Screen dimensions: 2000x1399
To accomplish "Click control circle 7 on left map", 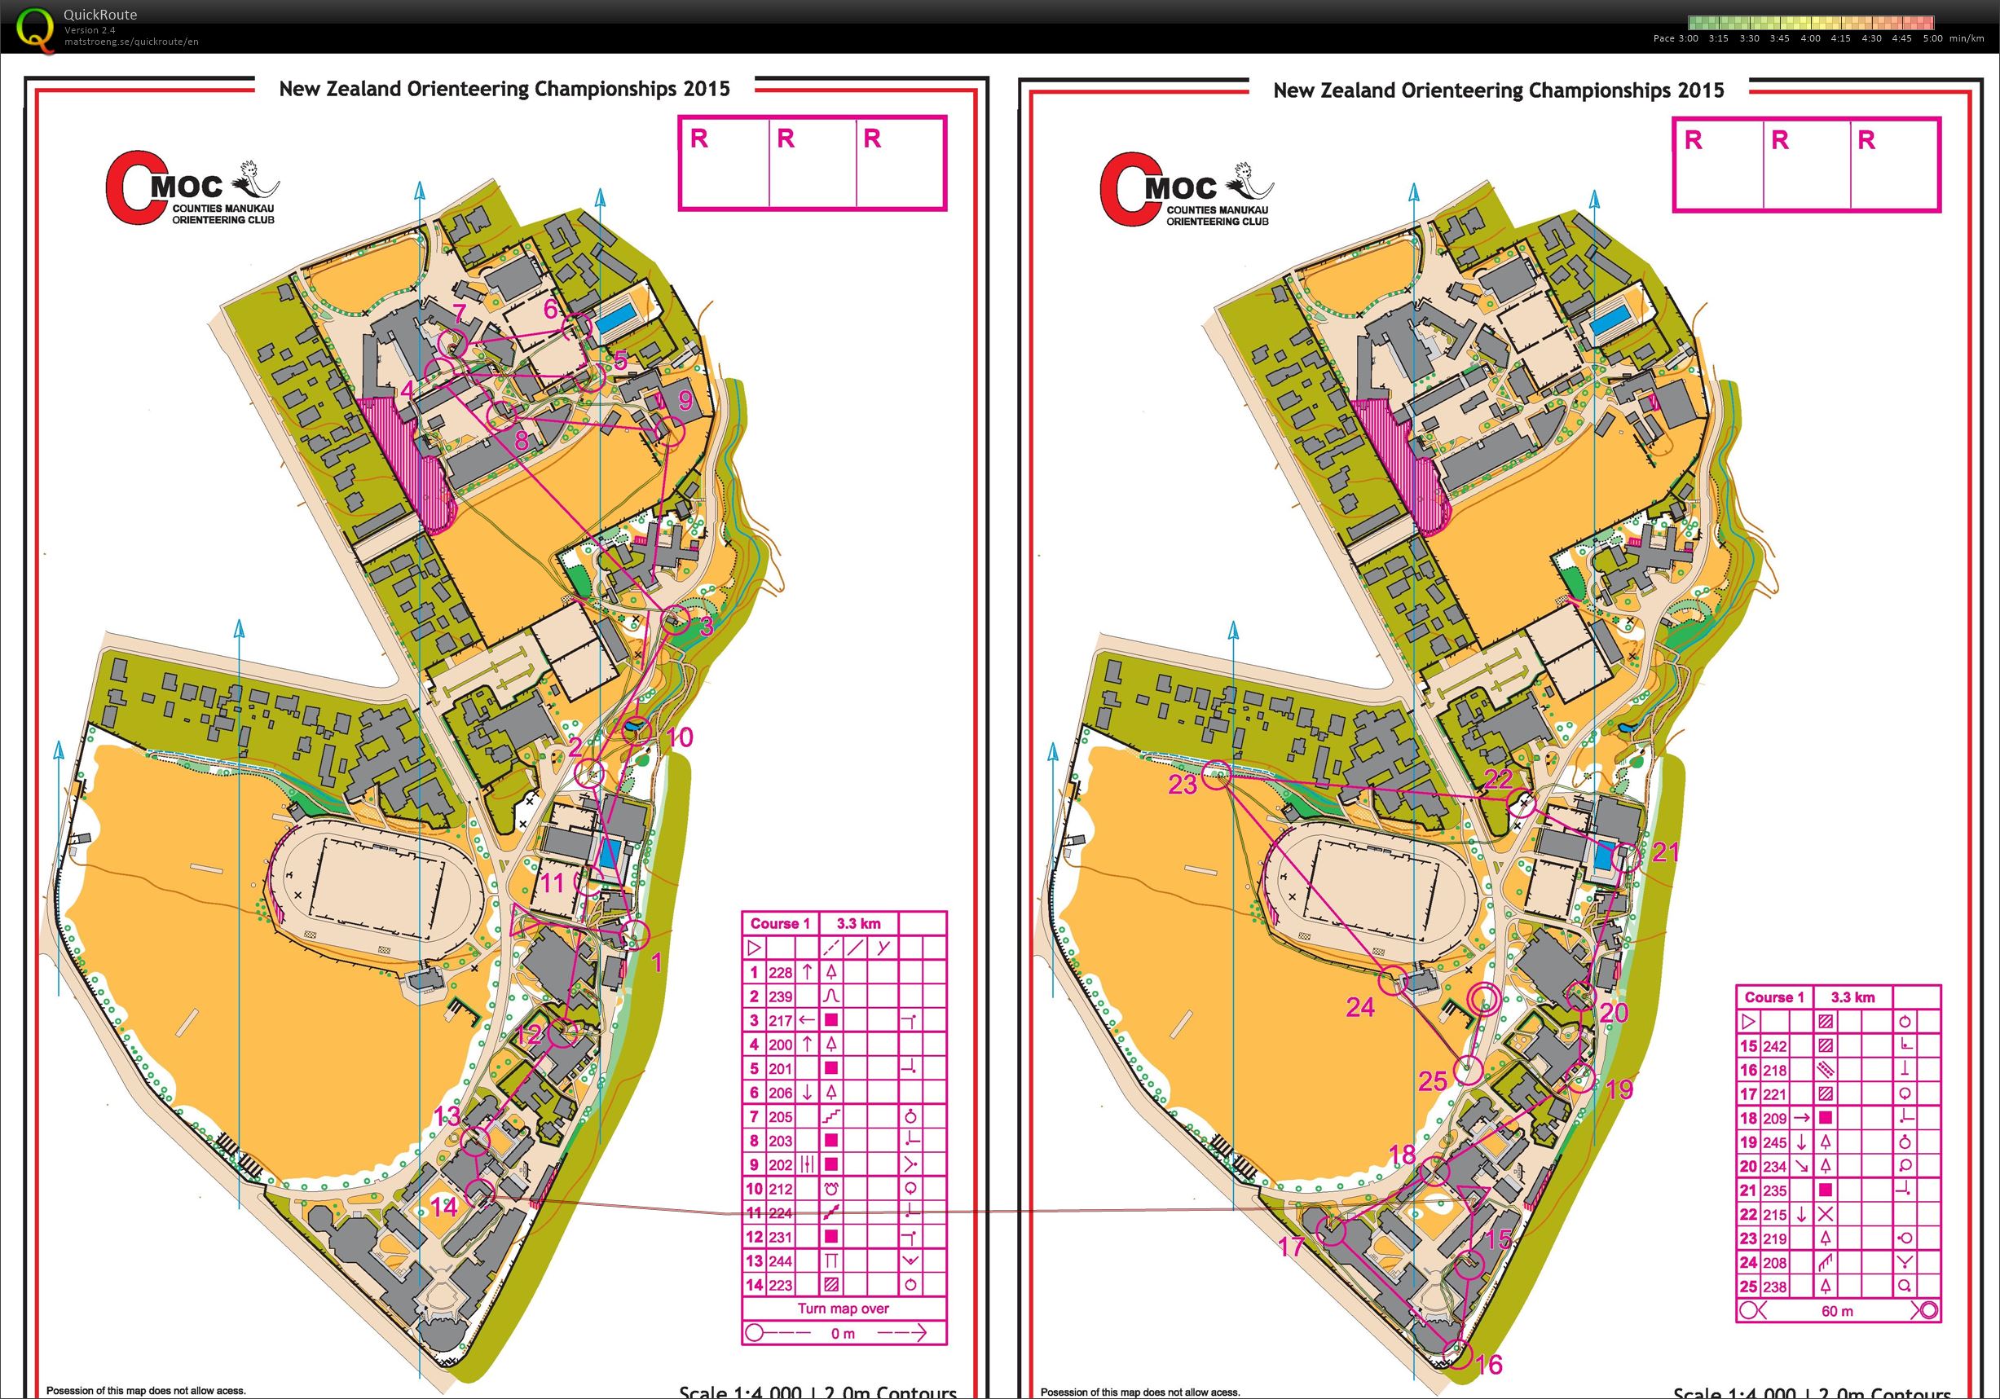I will tap(453, 343).
